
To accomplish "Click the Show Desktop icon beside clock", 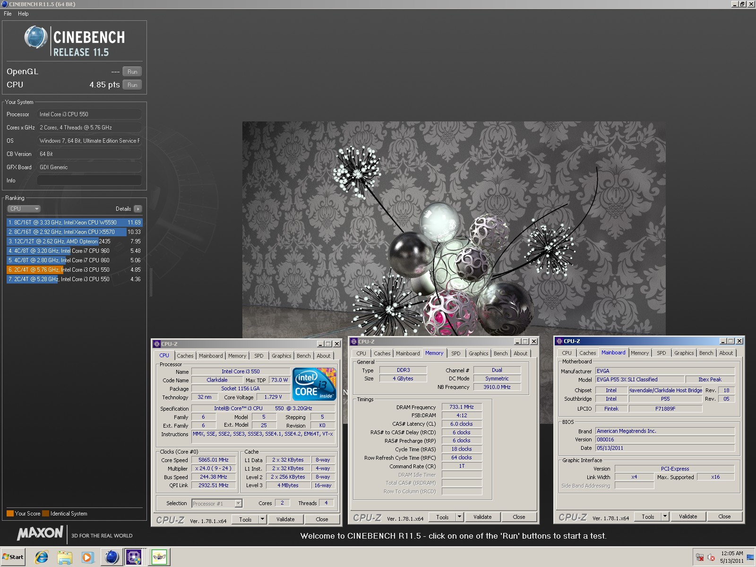I will tap(750, 558).
